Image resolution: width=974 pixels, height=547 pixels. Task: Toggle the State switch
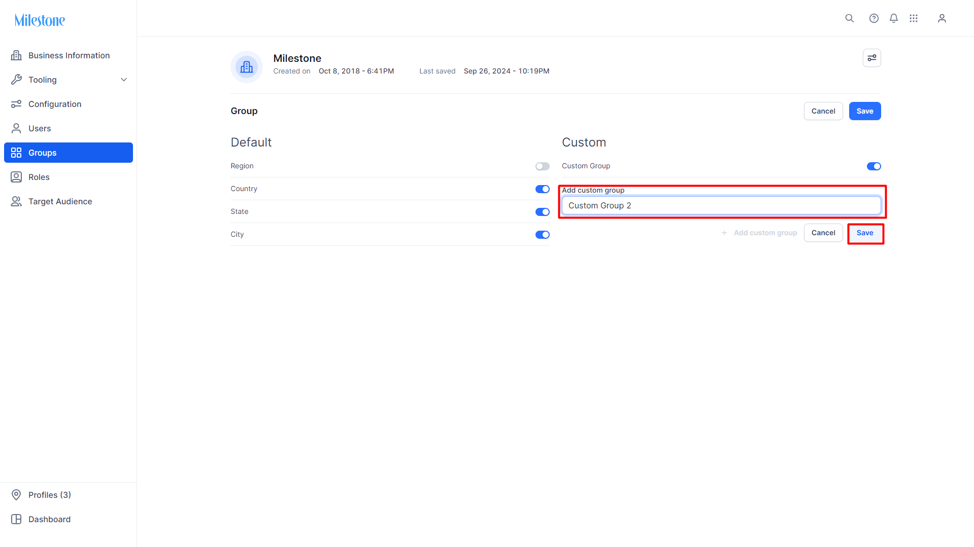click(543, 212)
